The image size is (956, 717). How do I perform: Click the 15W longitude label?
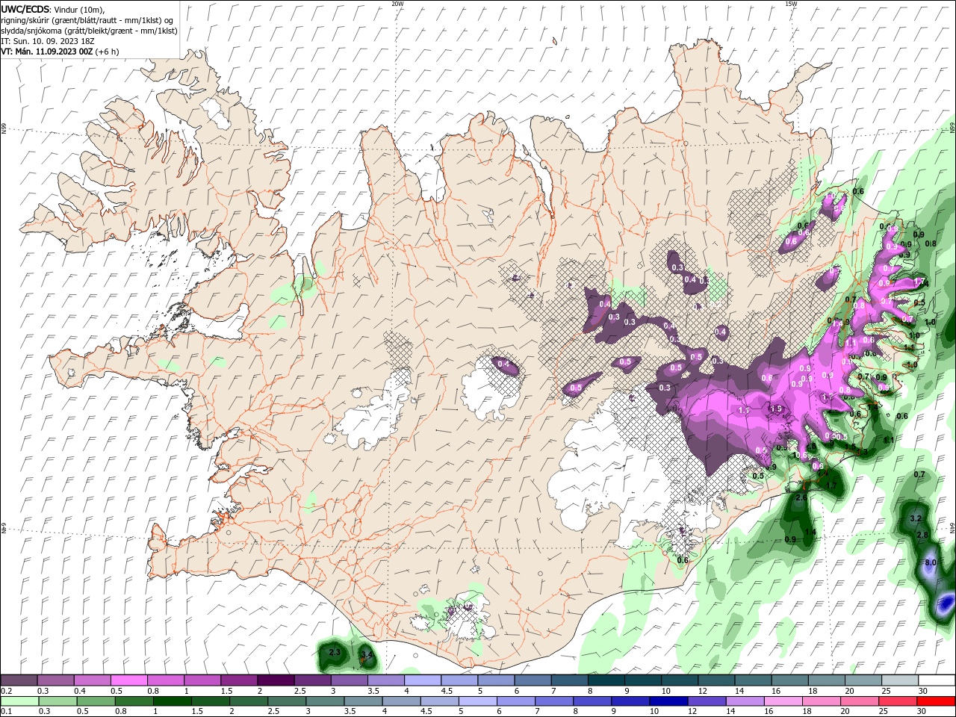pyautogui.click(x=791, y=4)
